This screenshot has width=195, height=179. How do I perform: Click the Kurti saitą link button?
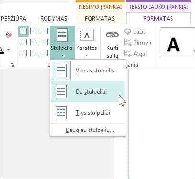[112, 43]
